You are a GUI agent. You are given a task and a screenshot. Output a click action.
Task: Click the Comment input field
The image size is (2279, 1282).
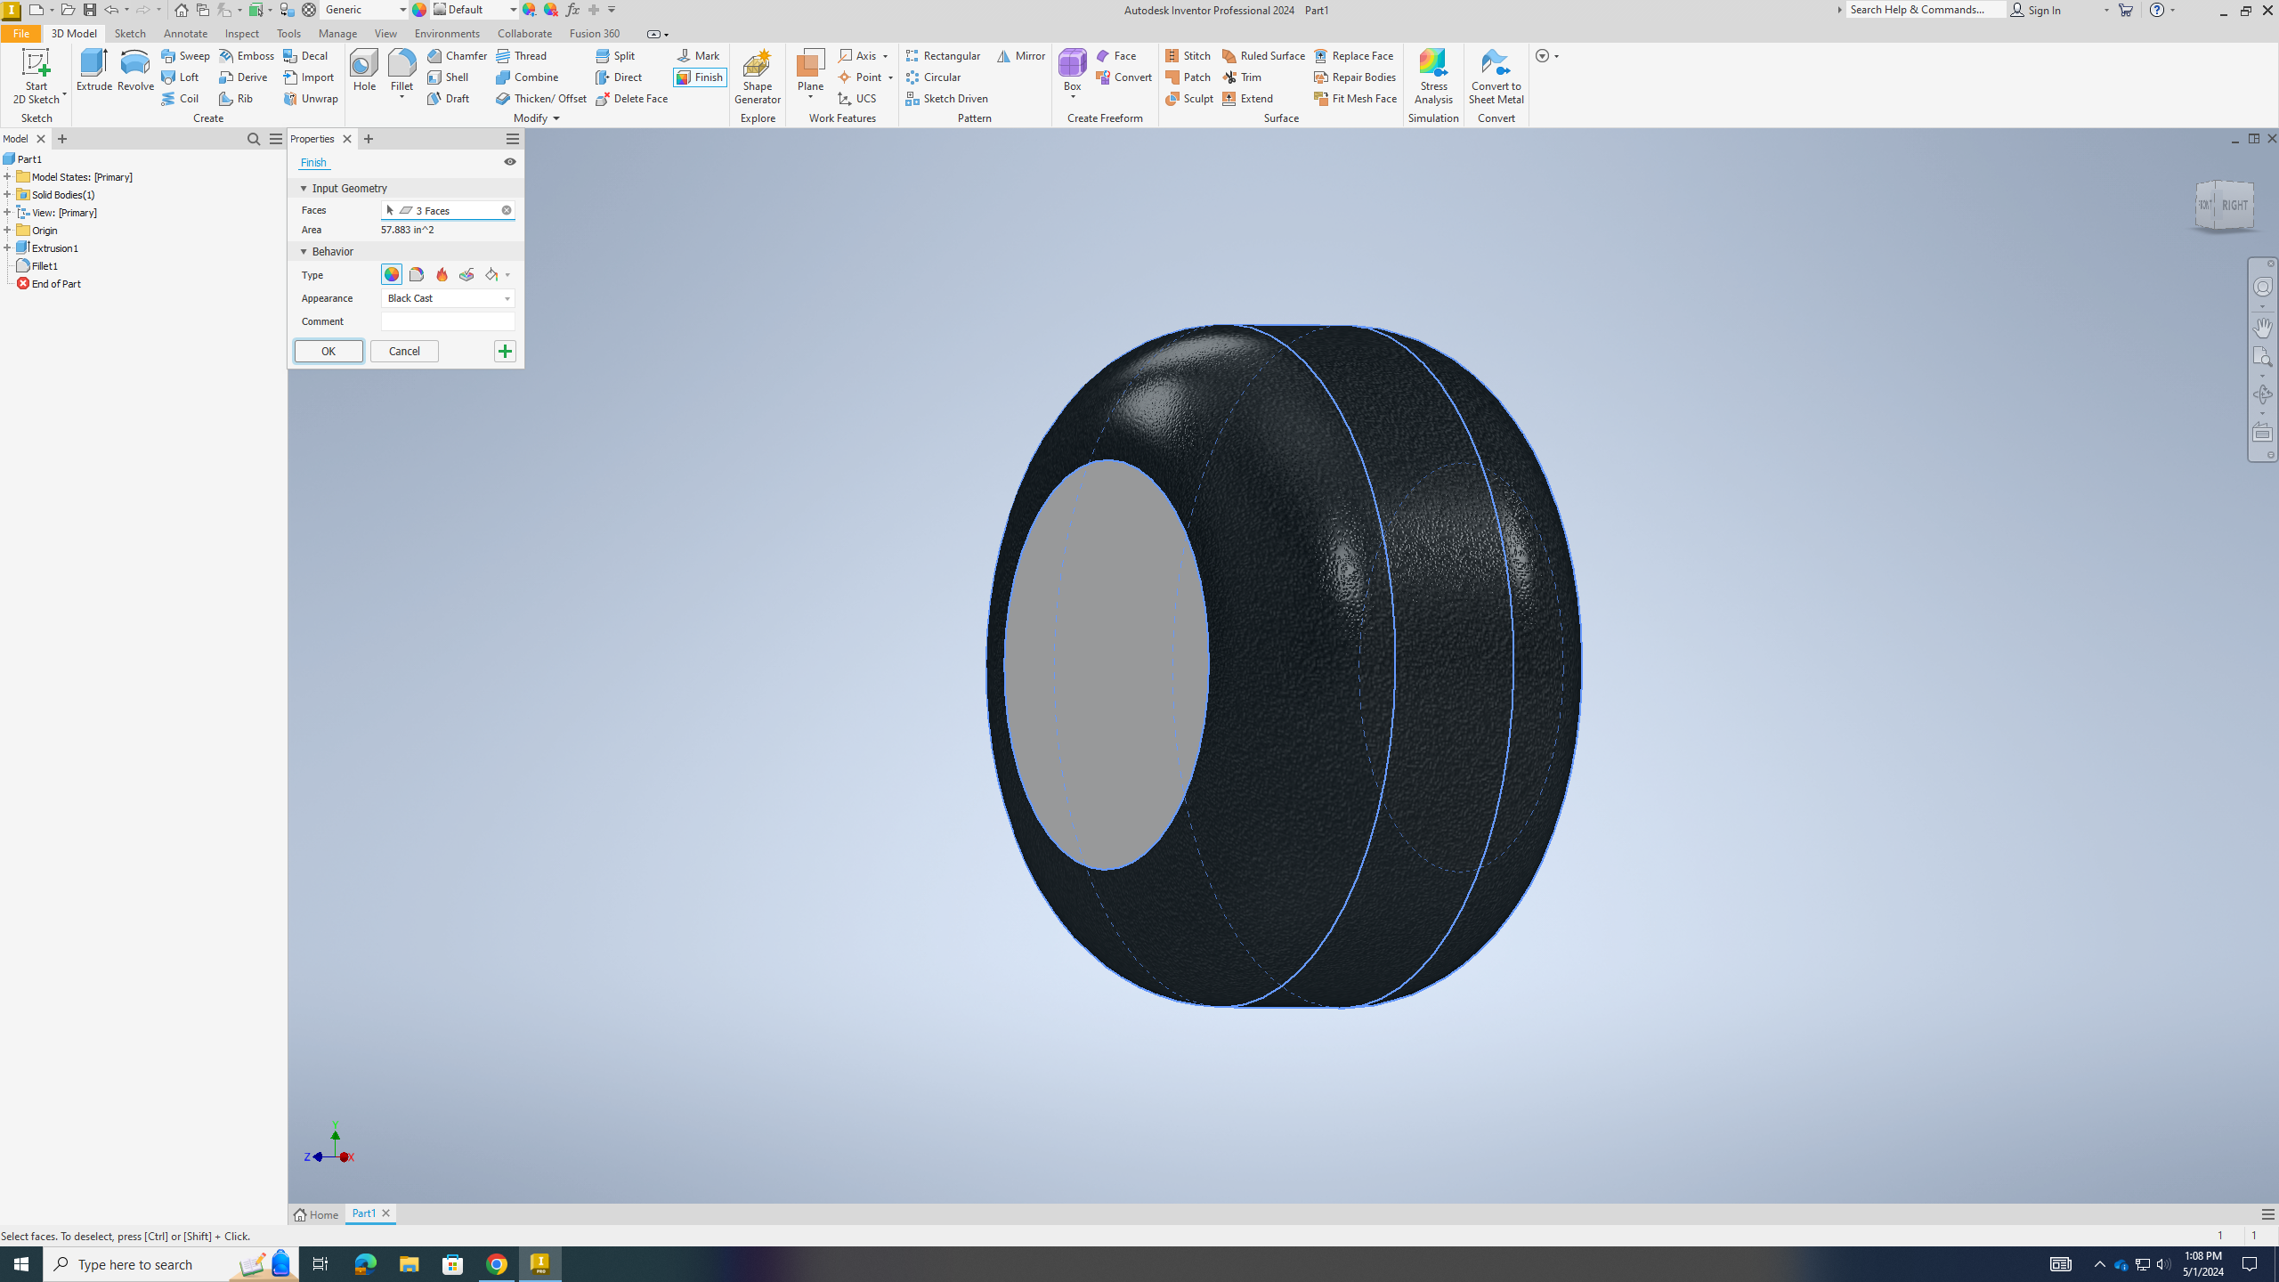click(448, 321)
